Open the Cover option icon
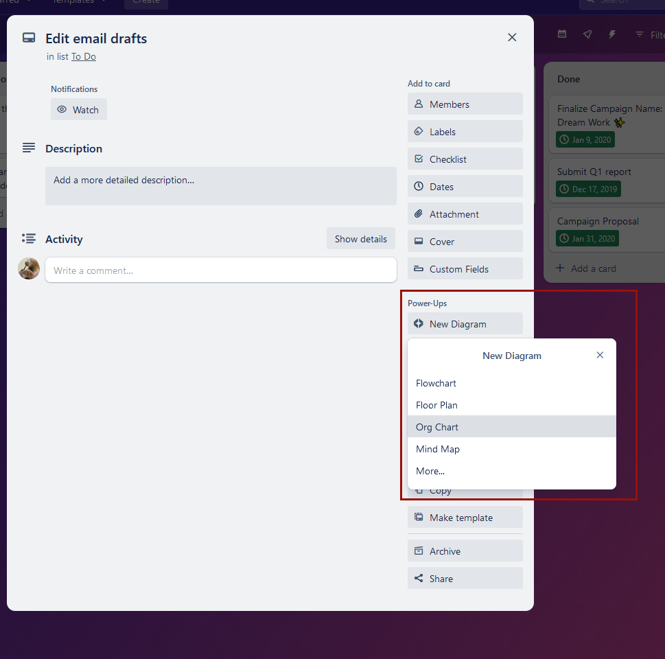This screenshot has height=659, width=665. pos(419,241)
